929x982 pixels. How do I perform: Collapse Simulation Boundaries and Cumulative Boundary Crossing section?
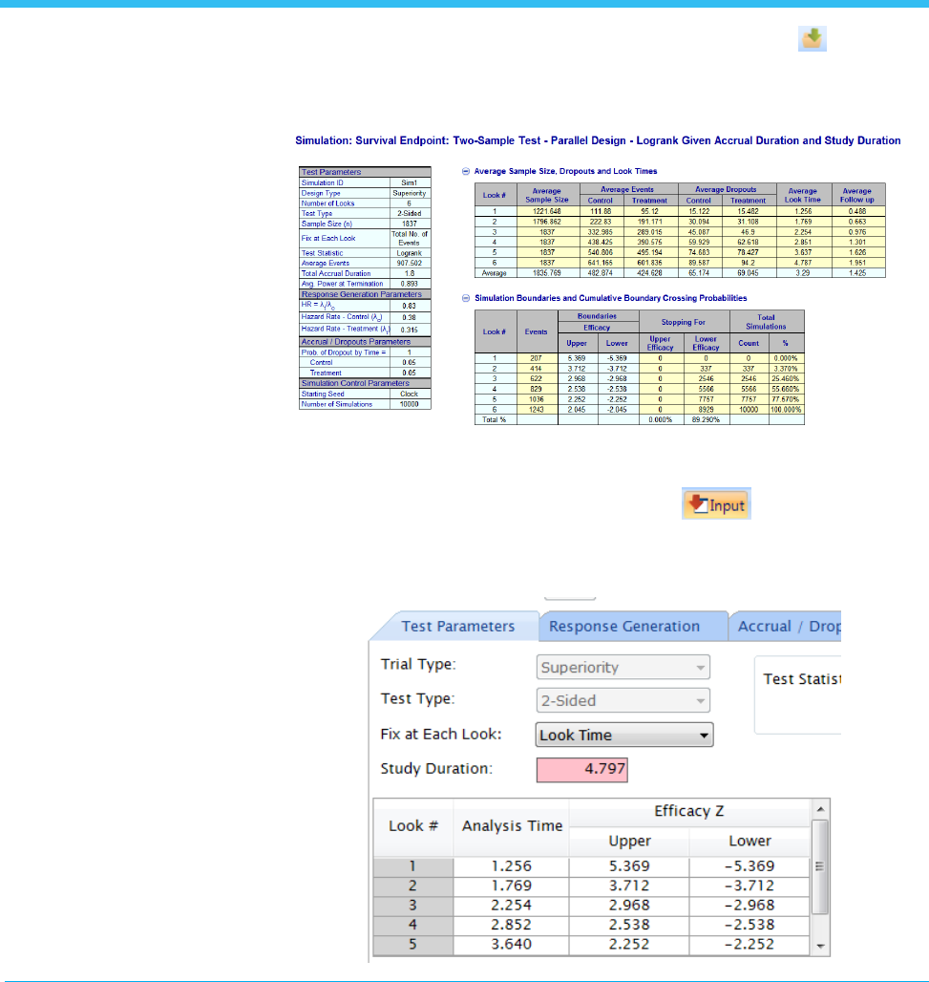point(466,298)
